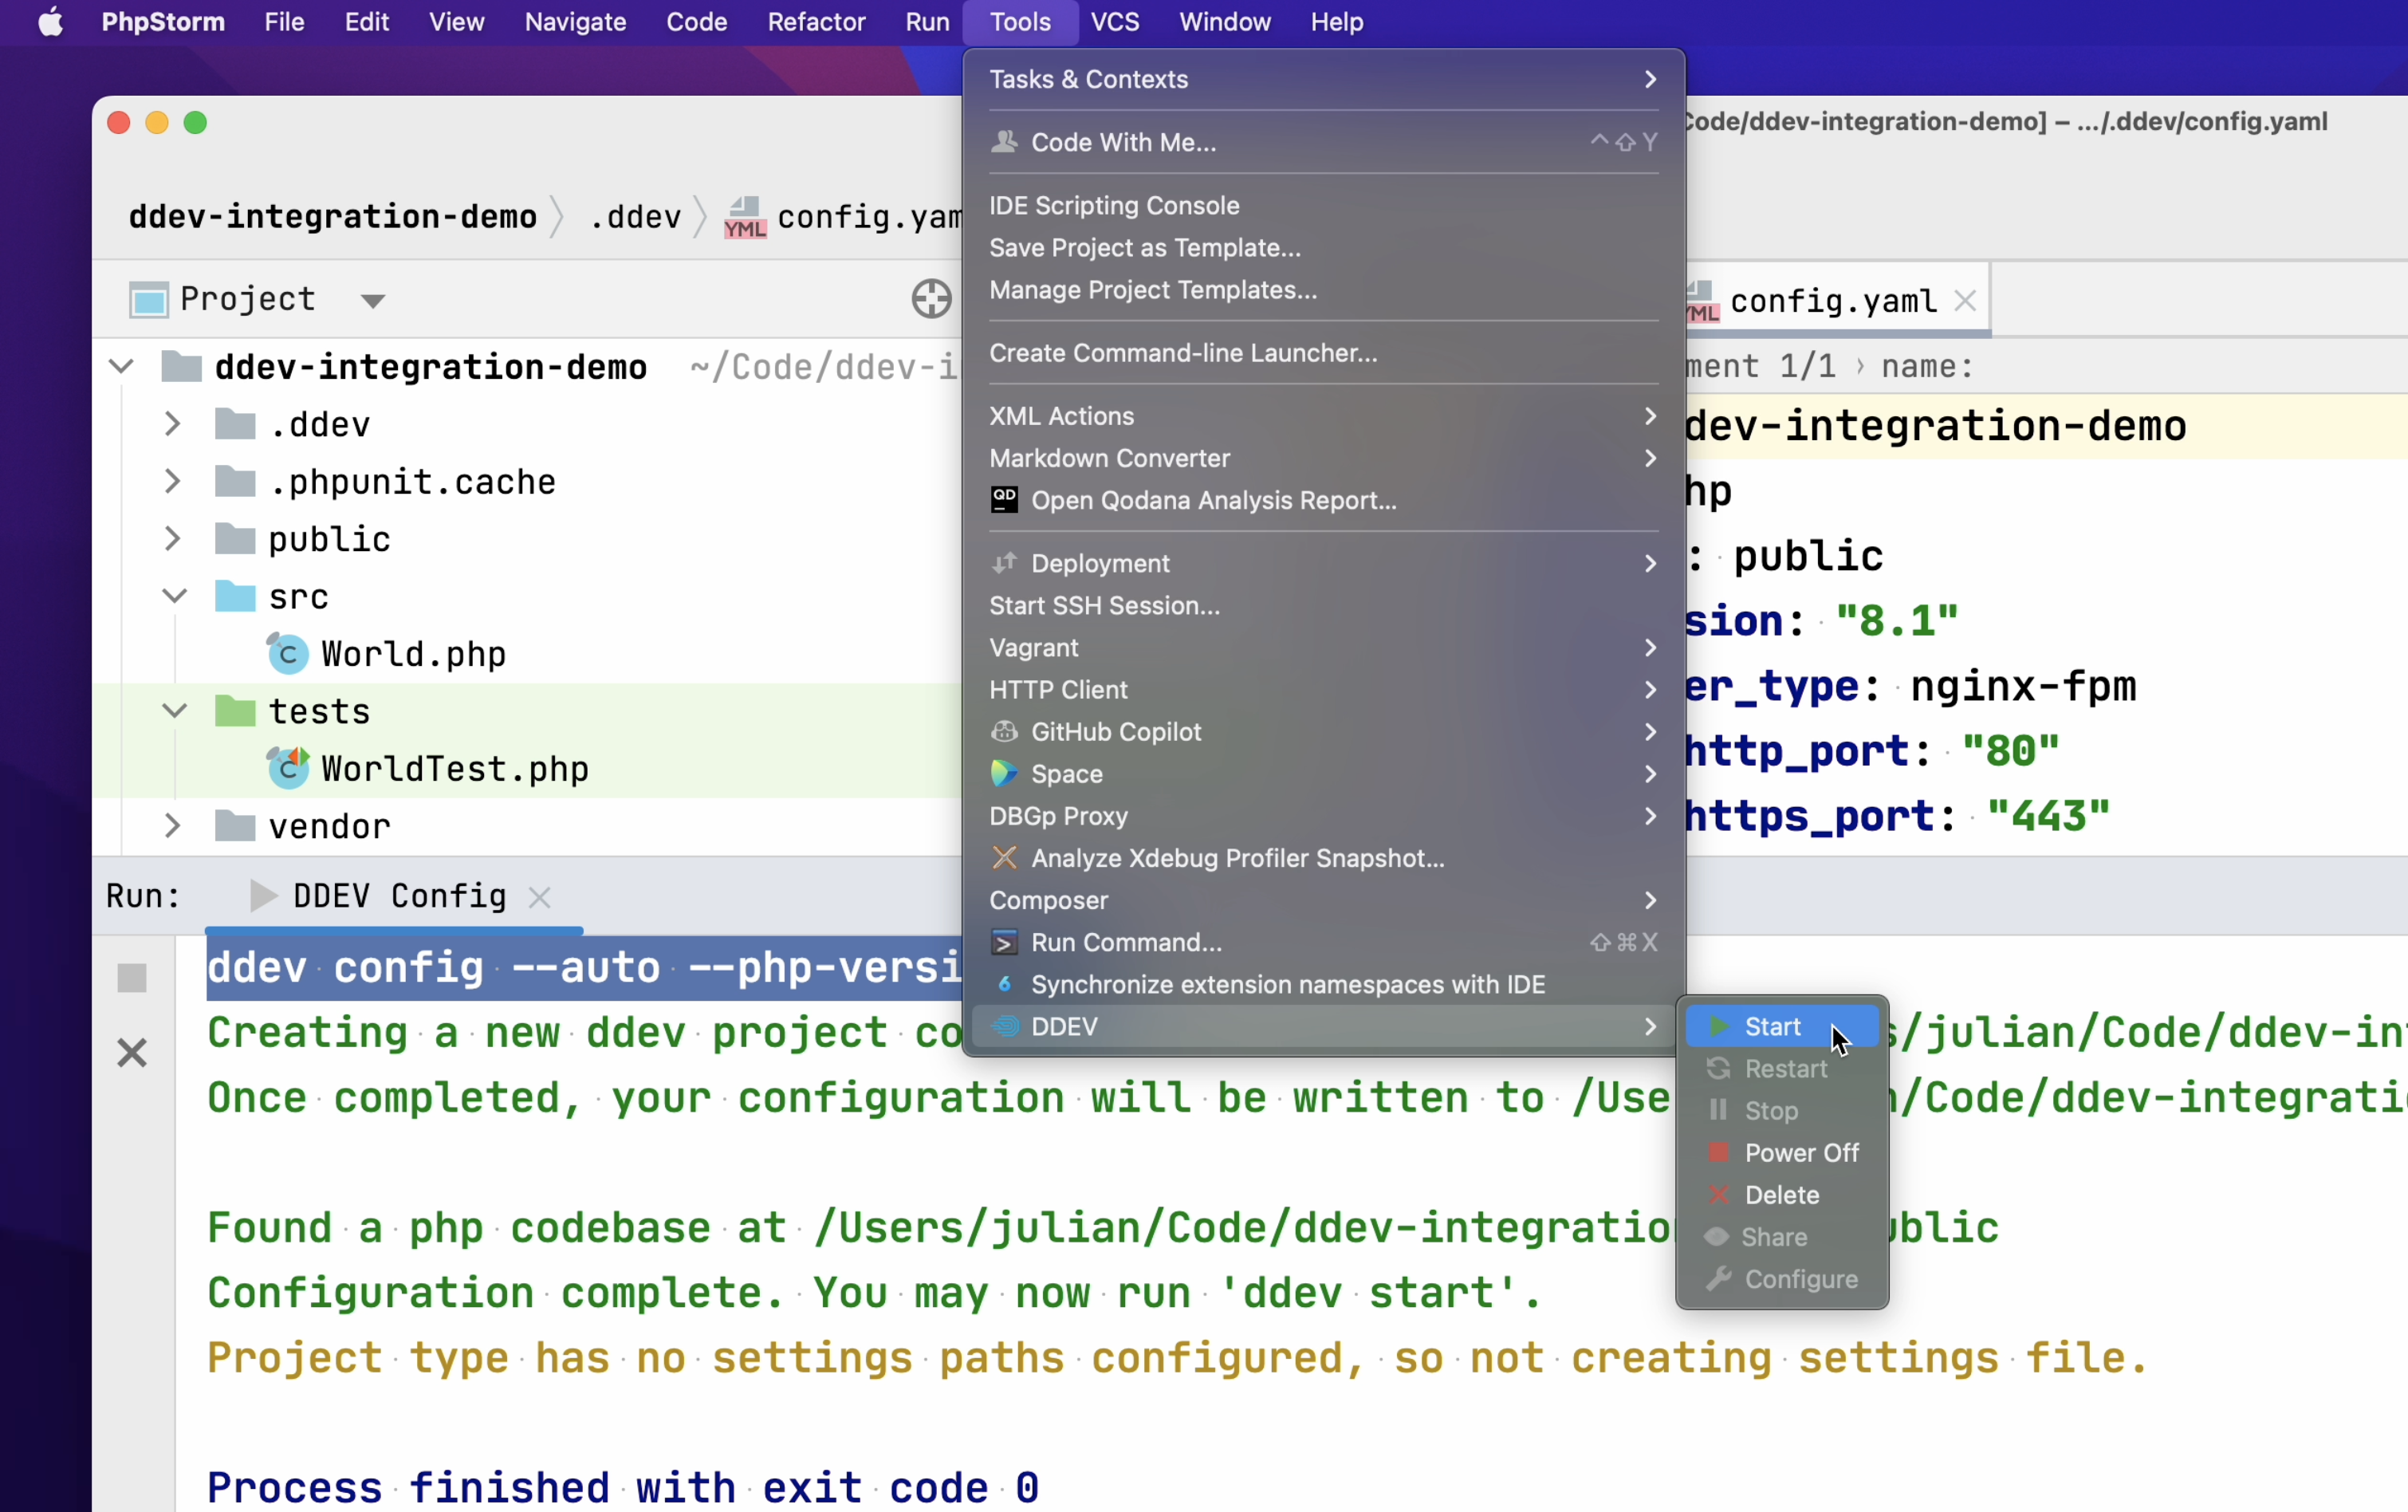Open the Refactor menu

click(816, 22)
